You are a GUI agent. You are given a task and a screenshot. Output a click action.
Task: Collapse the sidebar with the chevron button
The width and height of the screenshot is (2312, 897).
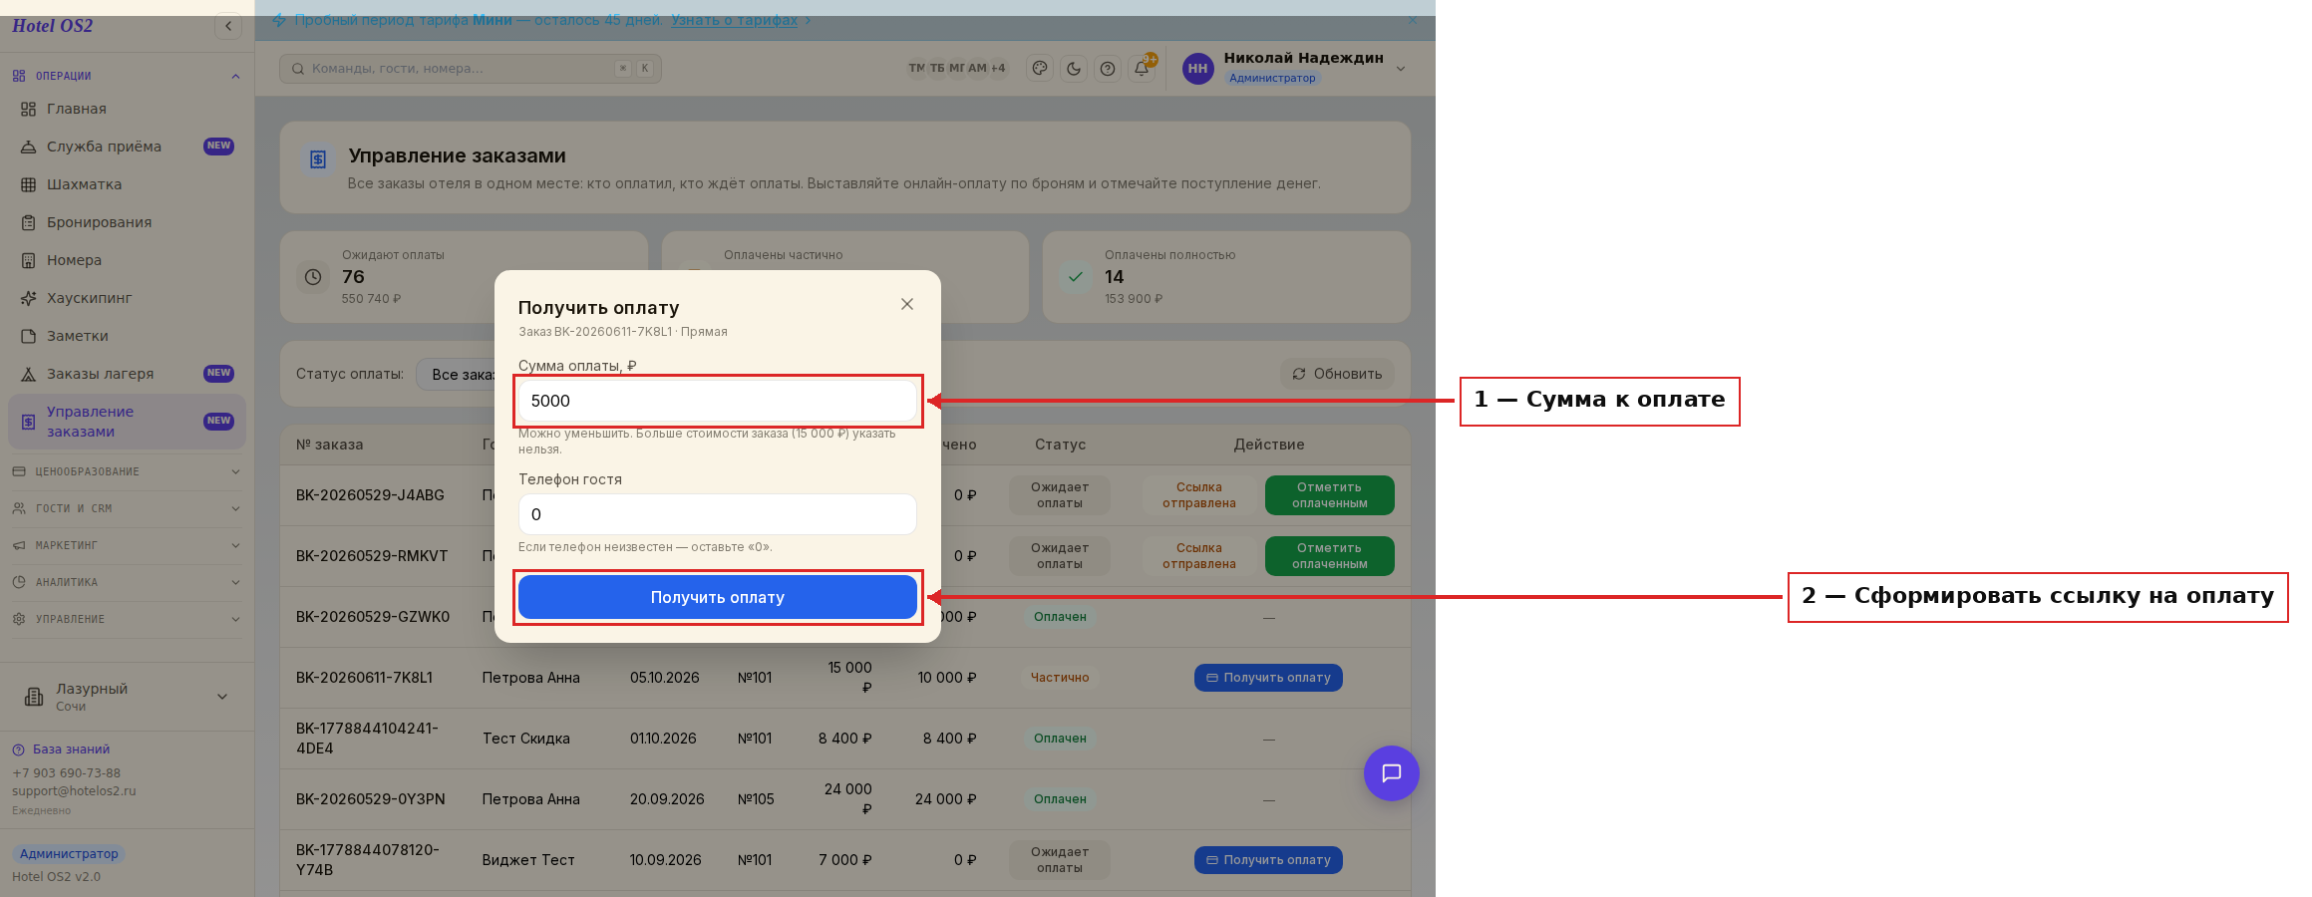pyautogui.click(x=228, y=26)
